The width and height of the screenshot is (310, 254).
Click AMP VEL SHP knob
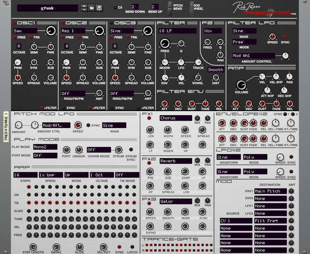pos(276,76)
